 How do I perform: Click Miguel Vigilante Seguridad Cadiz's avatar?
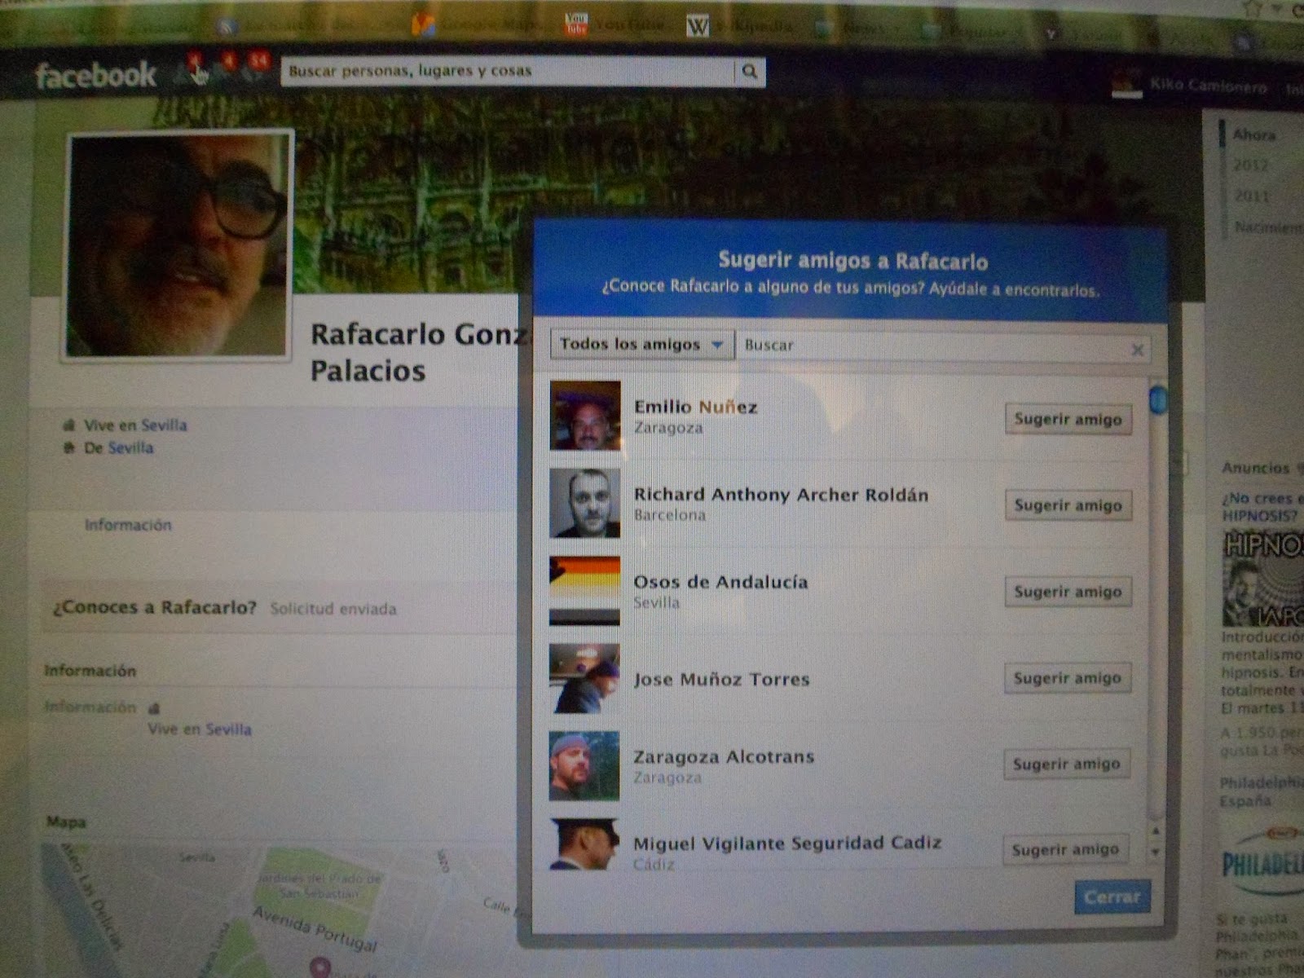[x=584, y=844]
